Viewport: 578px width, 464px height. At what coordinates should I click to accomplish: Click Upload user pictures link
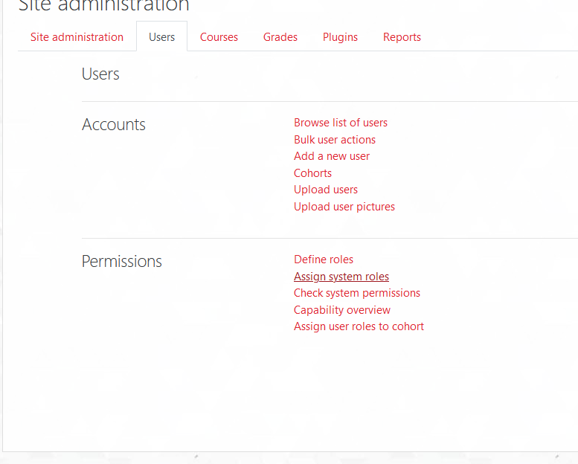(344, 207)
